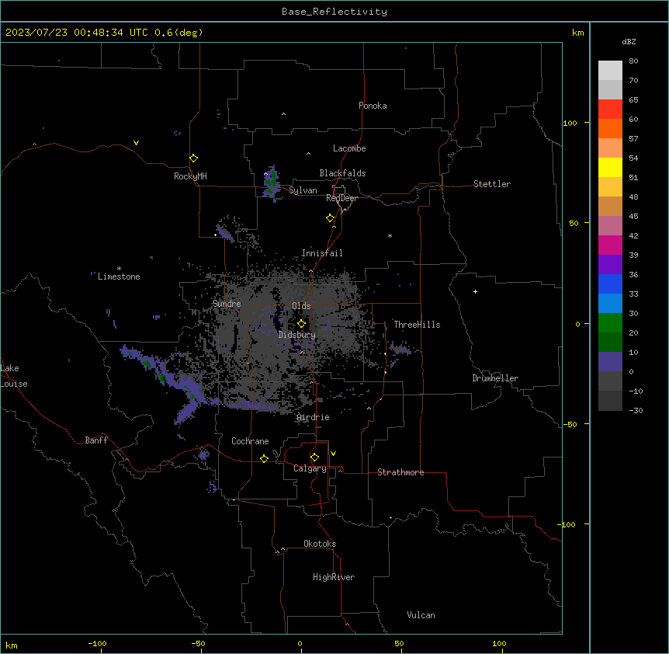Click the red 60–65 dBZ legend swatch

pyautogui.click(x=610, y=109)
